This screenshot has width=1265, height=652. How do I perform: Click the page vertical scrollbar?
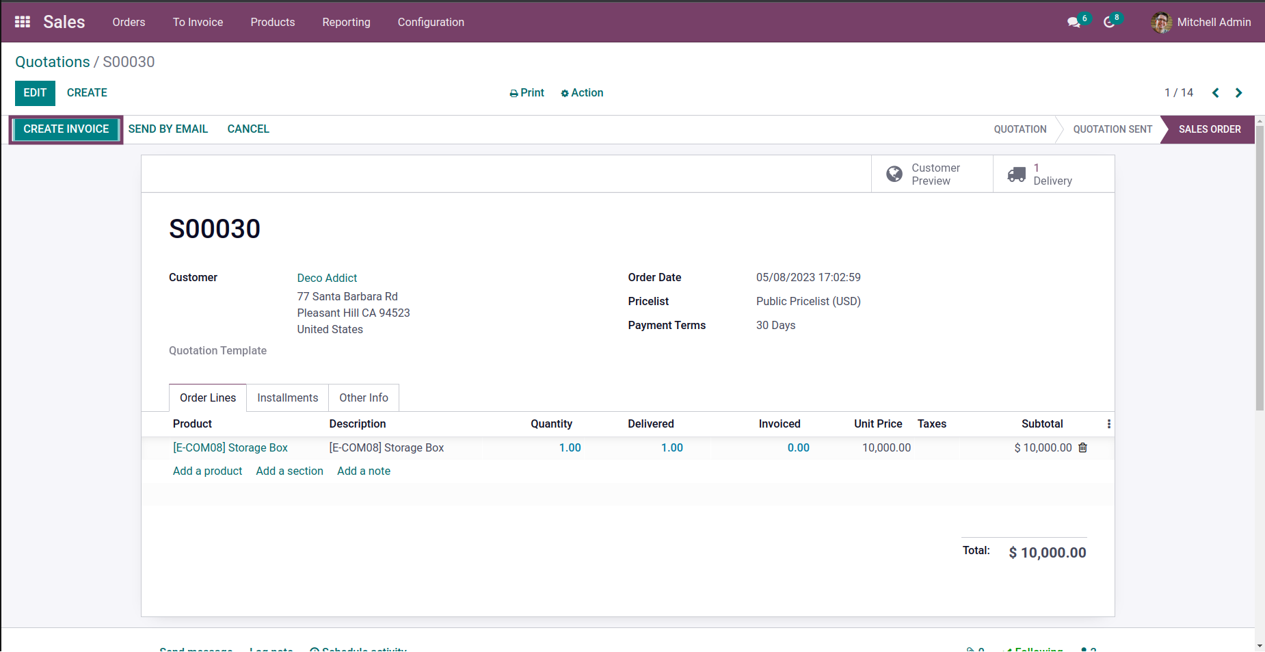pyautogui.click(x=1260, y=274)
